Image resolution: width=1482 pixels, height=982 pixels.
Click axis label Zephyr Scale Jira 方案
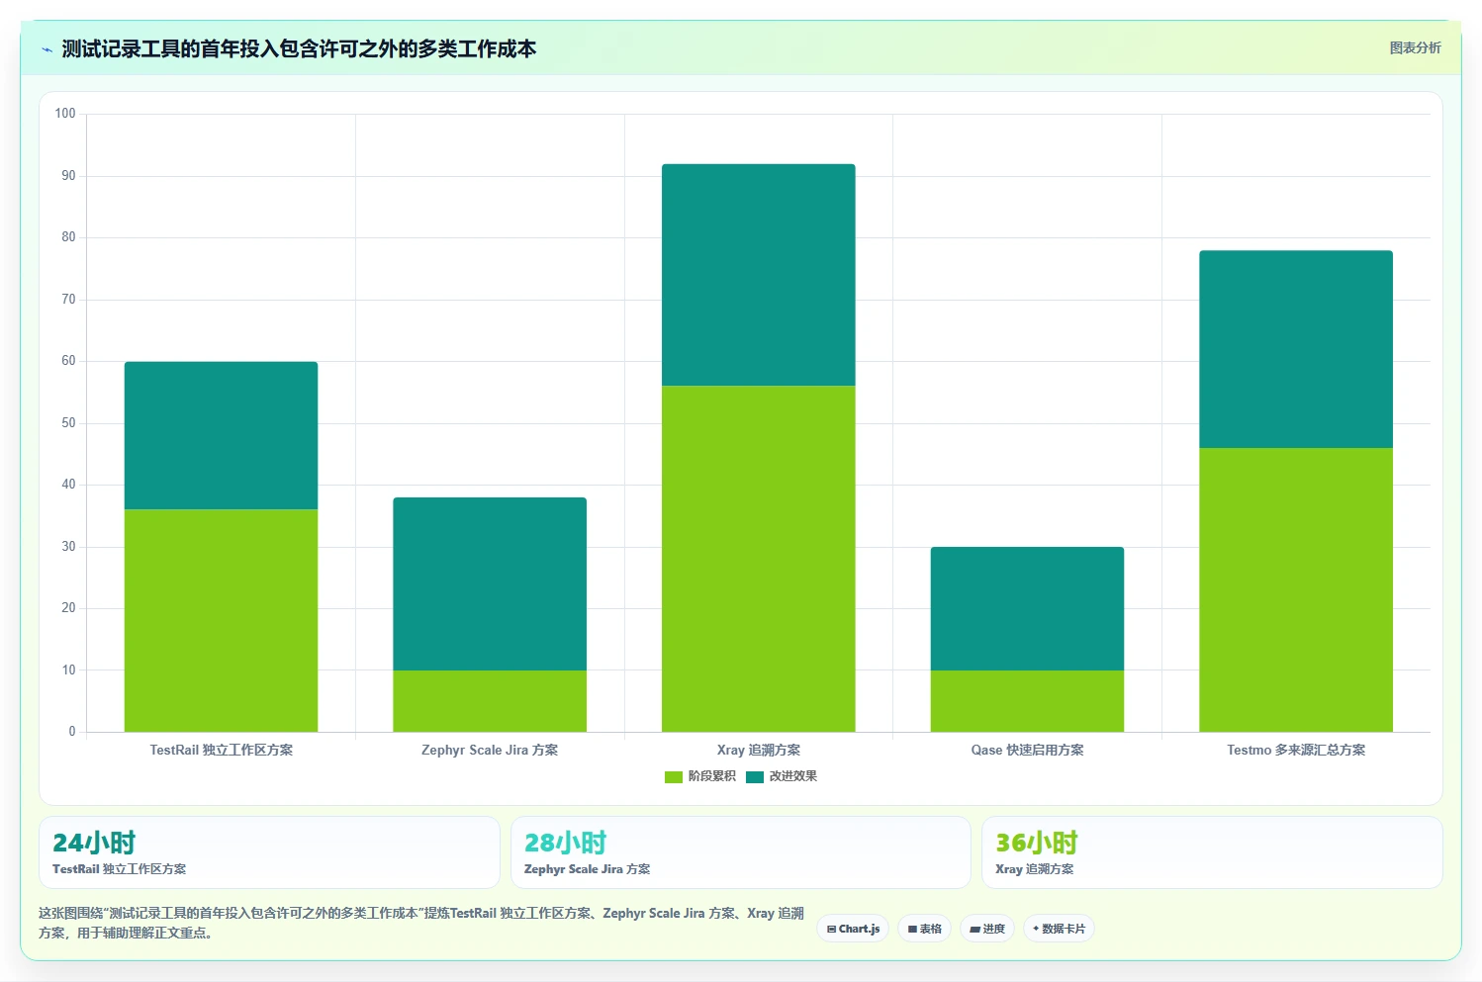tap(490, 750)
